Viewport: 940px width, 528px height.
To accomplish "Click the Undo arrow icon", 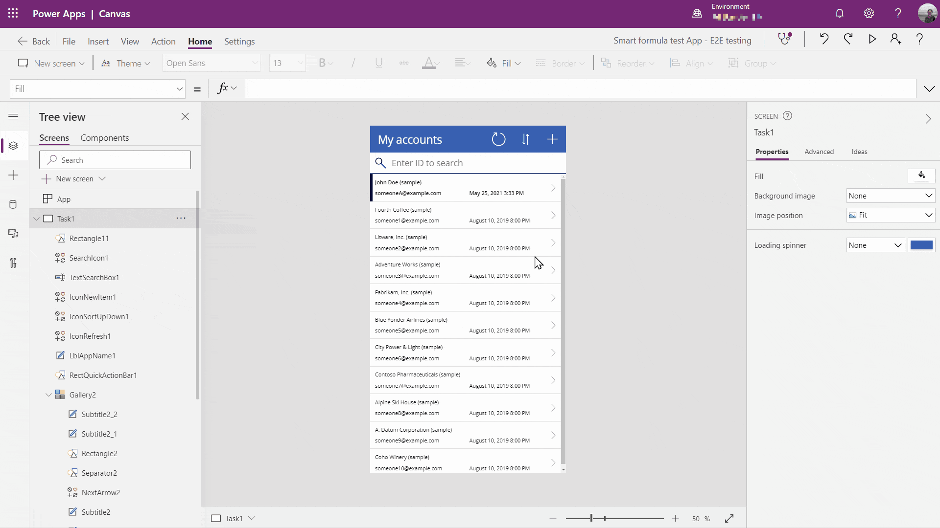I will 824,39.
